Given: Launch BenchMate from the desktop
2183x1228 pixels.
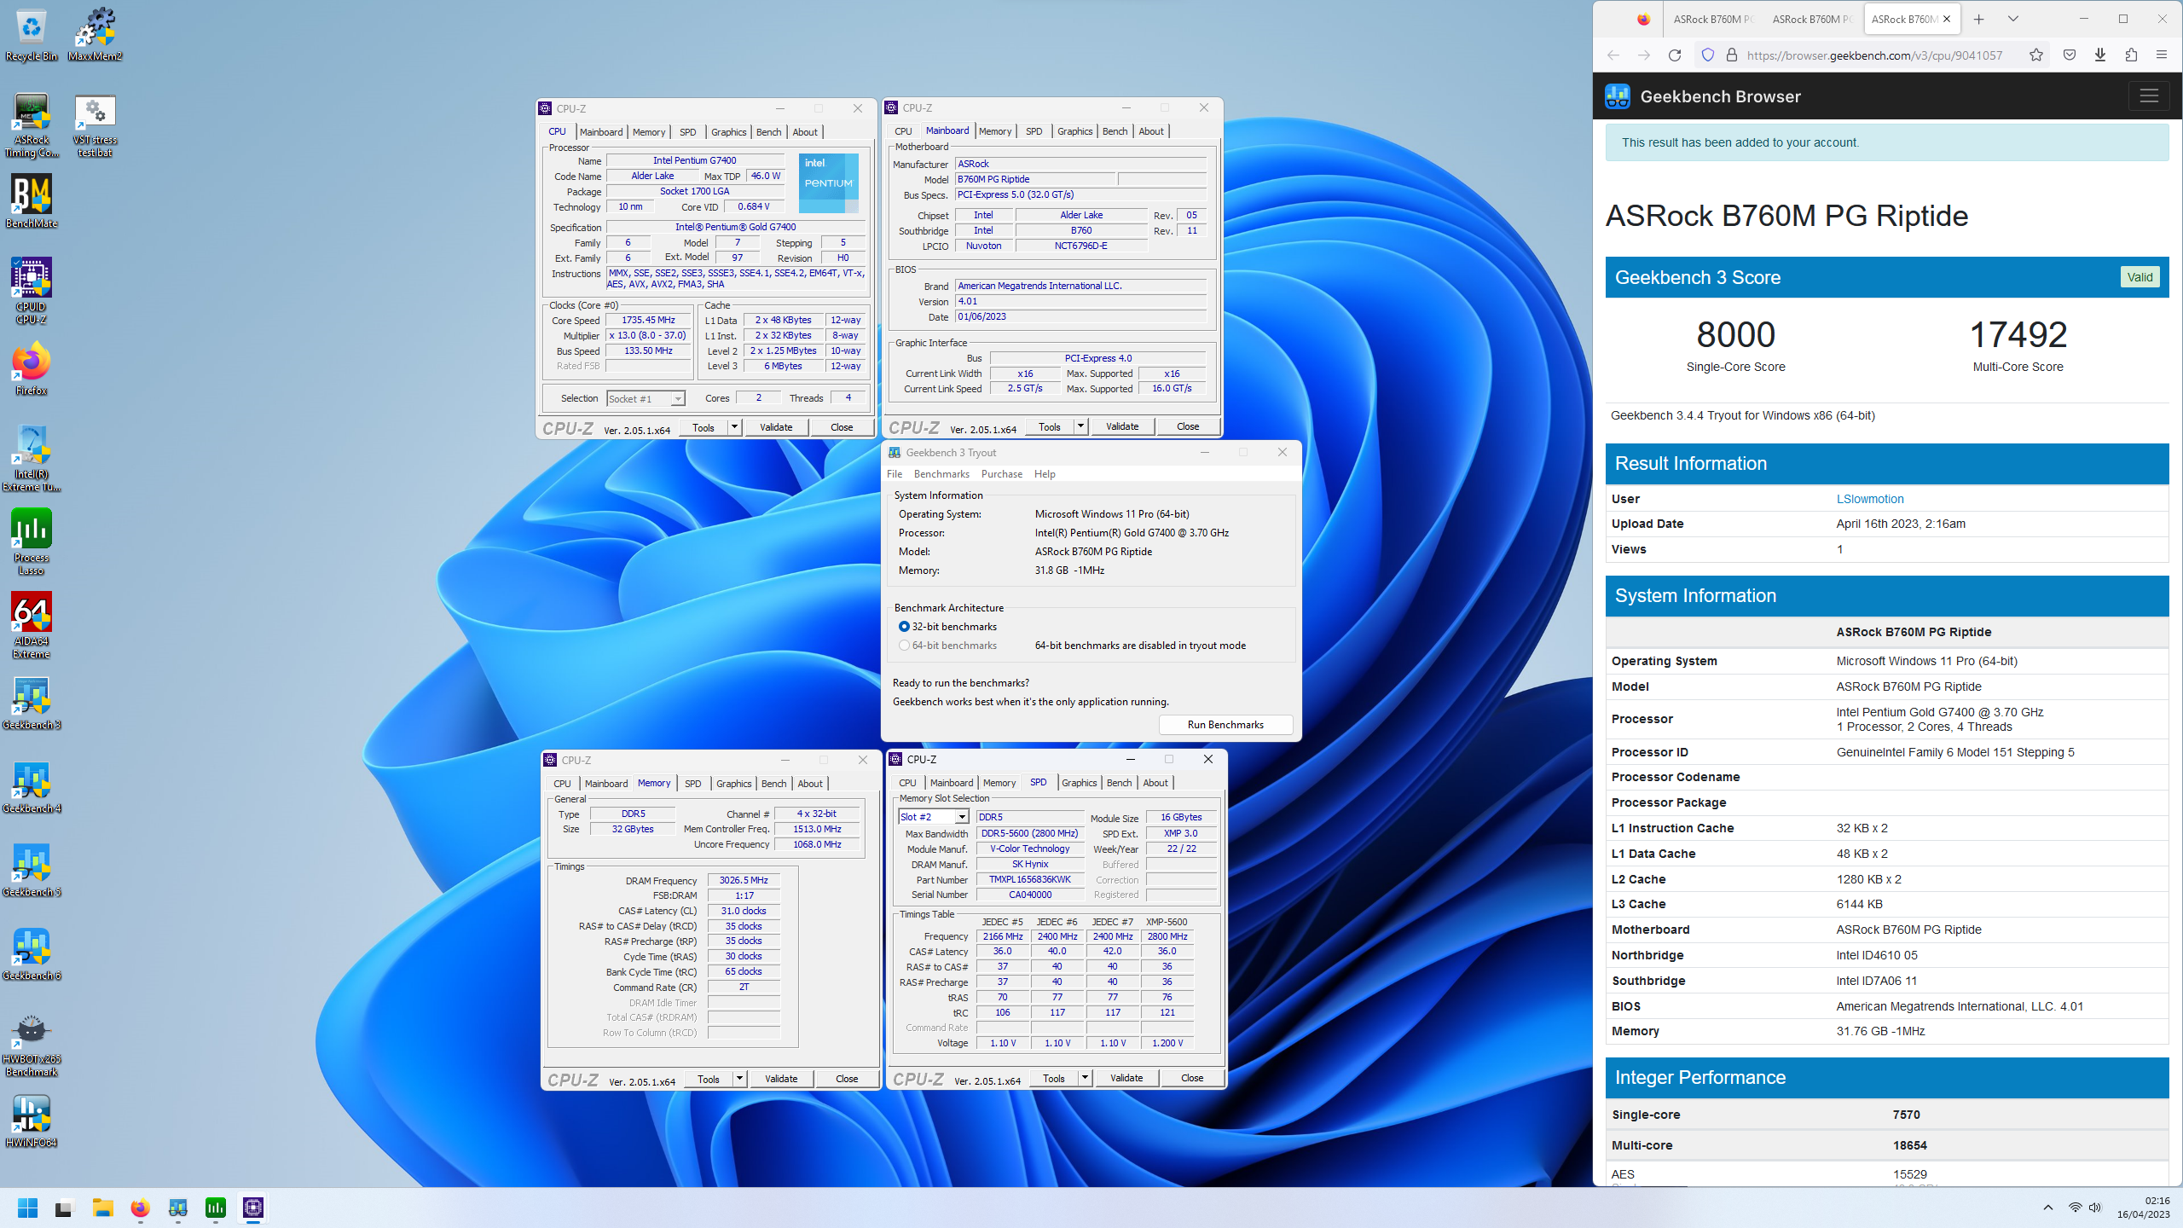Looking at the screenshot, I should pos(32,201).
